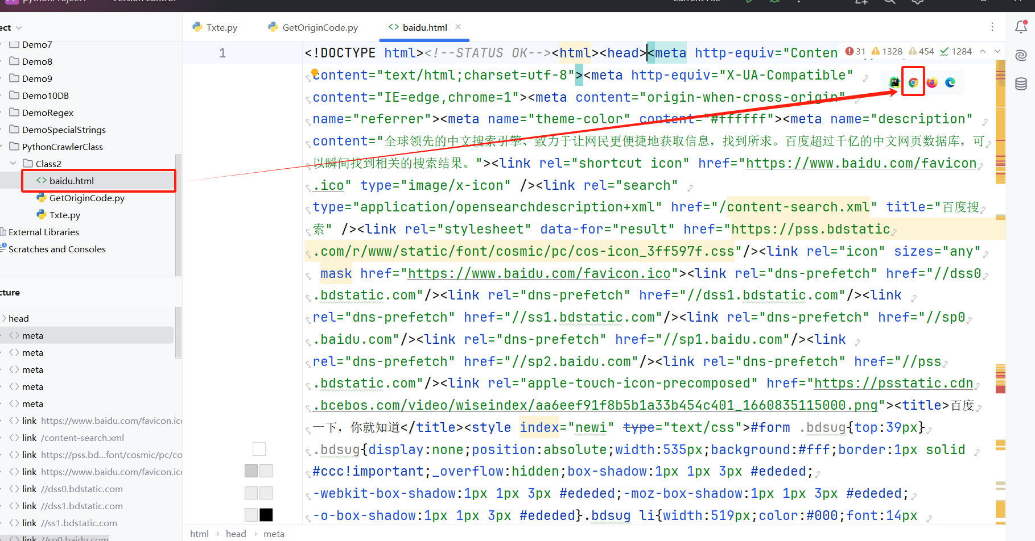Open the page in Edge browser
Image resolution: width=1035 pixels, height=541 pixels.
(x=950, y=82)
